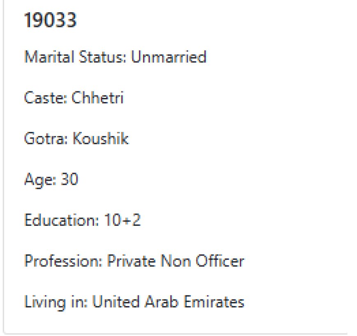
Task: Click the word Non in Profession
Action: tap(175, 261)
